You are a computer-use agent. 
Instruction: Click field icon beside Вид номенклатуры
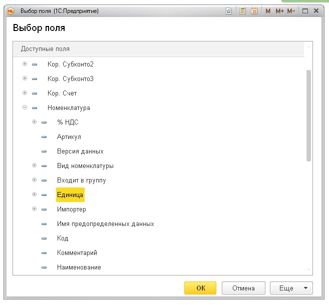44,166
